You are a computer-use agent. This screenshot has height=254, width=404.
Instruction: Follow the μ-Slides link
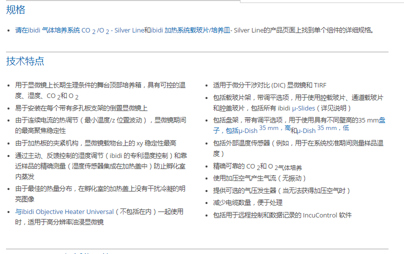pos(303,108)
